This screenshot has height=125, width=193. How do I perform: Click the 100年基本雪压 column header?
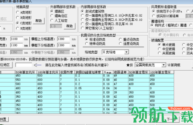pyautogui.click(x=161, y=72)
